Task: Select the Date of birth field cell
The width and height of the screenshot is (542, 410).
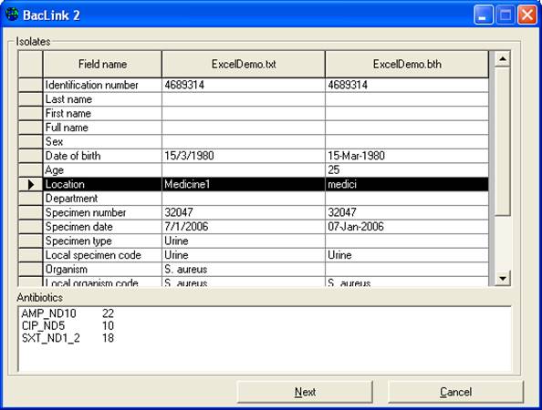Action: pyautogui.click(x=102, y=156)
